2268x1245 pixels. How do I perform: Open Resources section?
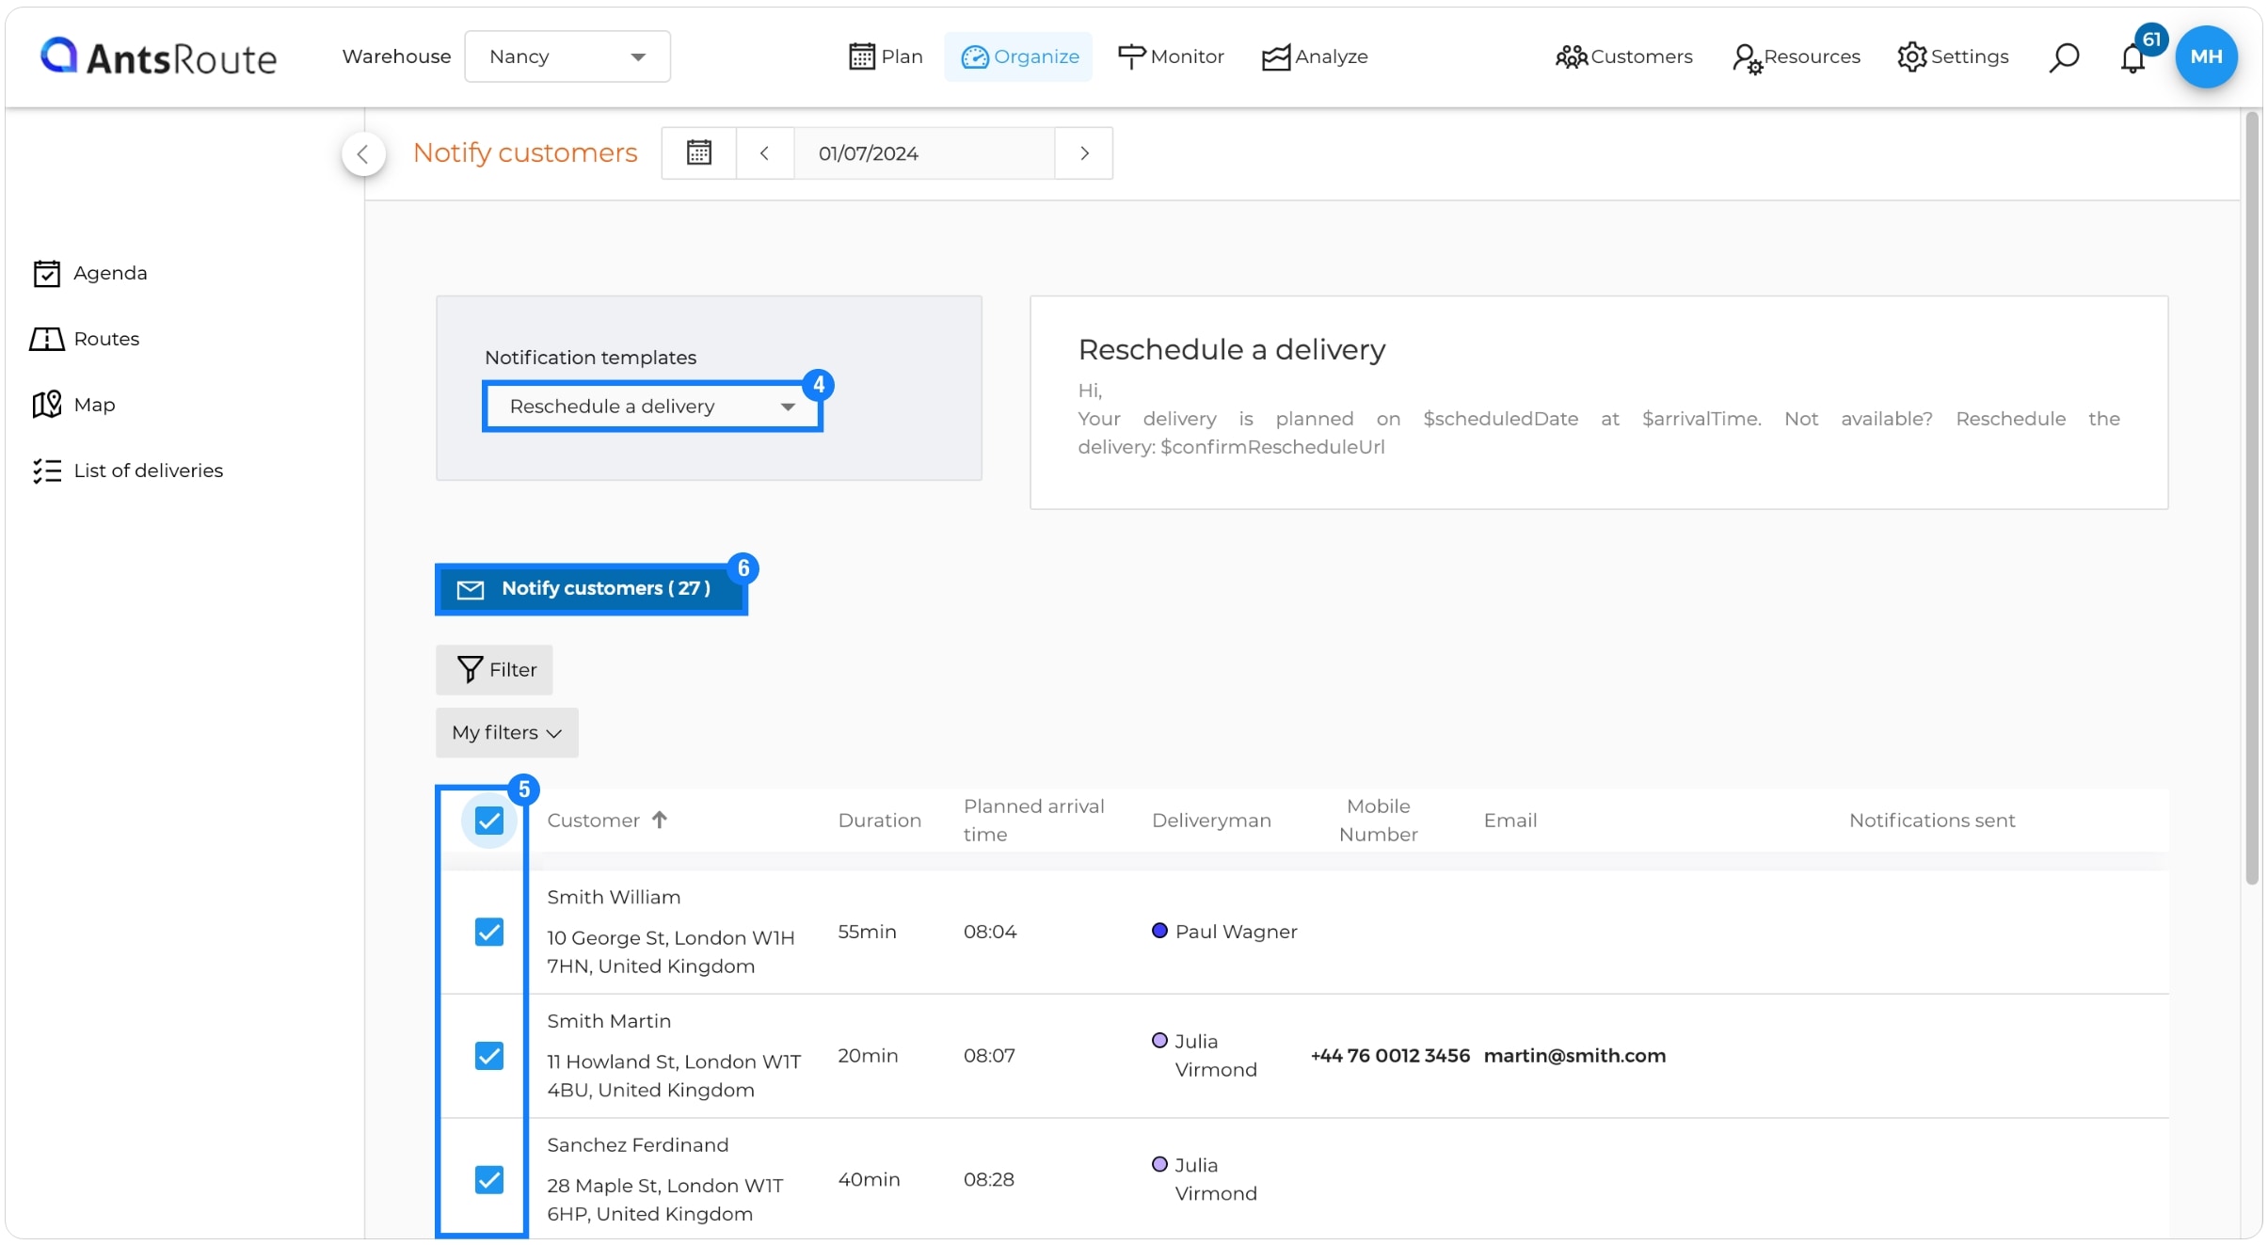[x=1797, y=56]
